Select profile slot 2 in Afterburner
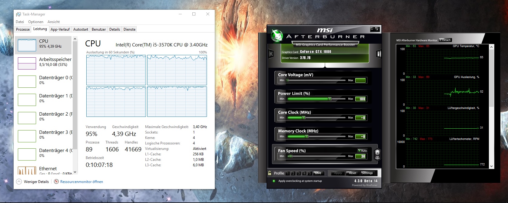 [293, 173]
